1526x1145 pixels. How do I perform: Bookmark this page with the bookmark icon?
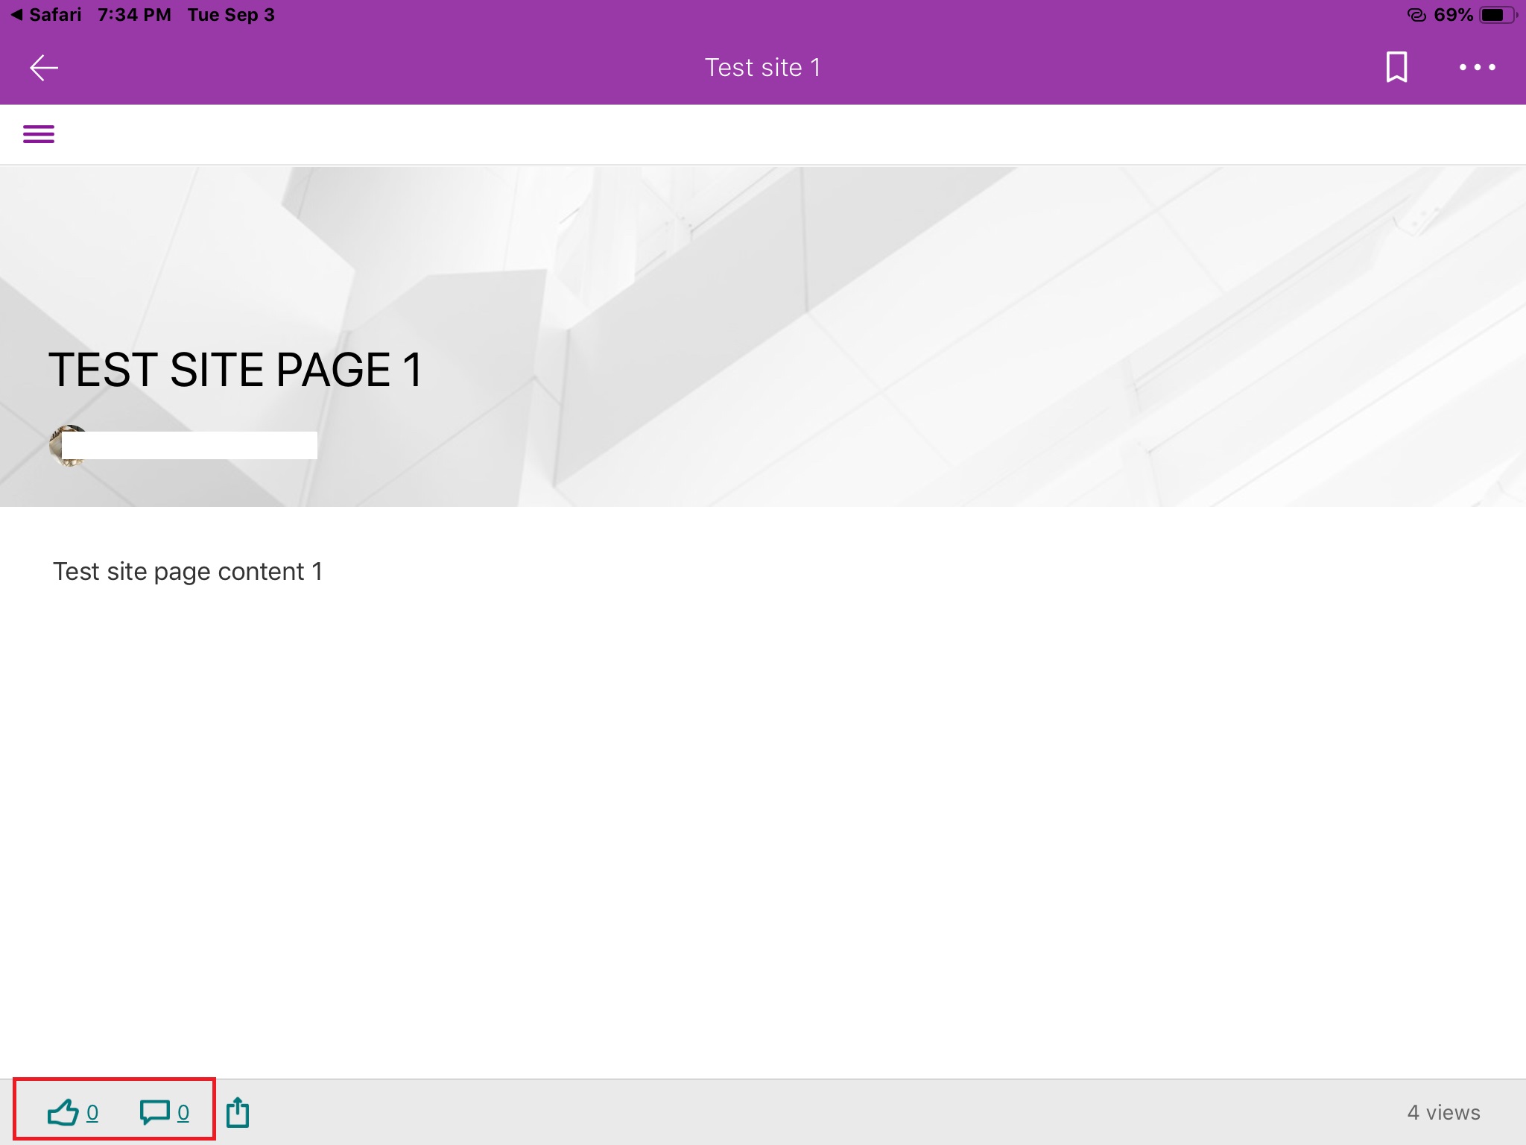(x=1396, y=68)
